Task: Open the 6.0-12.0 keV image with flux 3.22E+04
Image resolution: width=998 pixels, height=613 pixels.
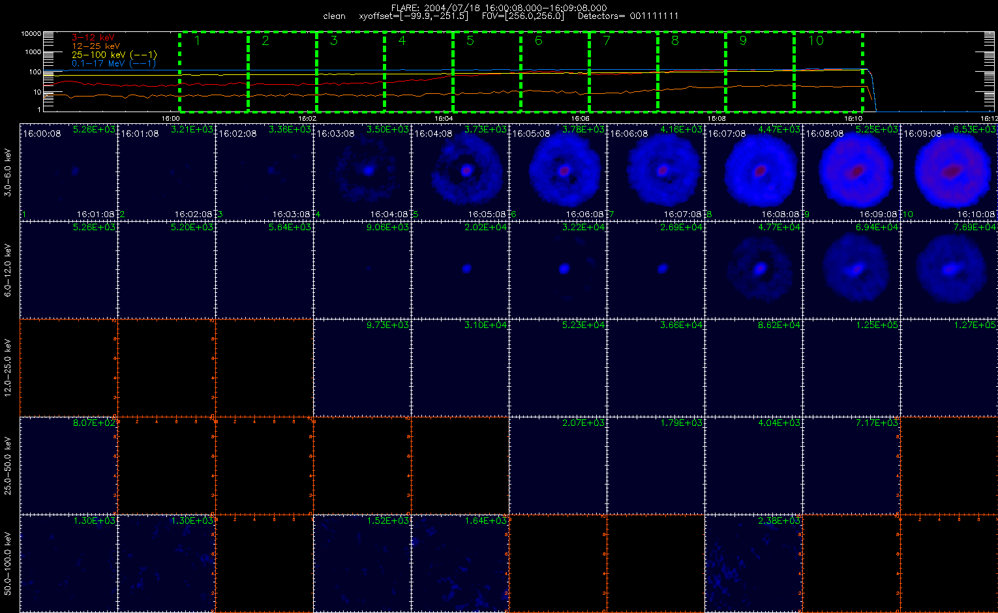Action: point(558,269)
